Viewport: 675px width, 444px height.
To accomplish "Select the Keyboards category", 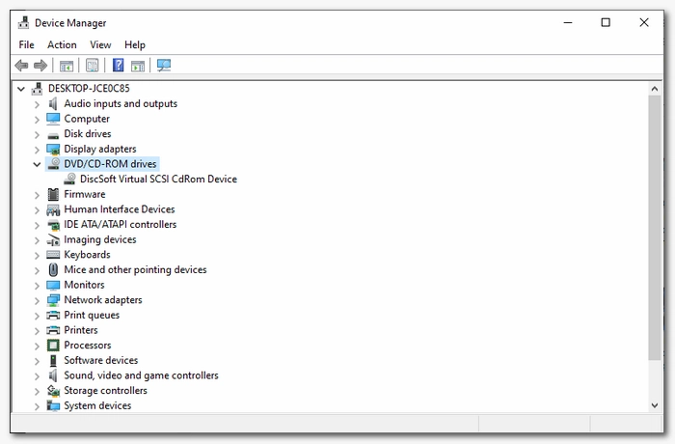I will click(87, 254).
